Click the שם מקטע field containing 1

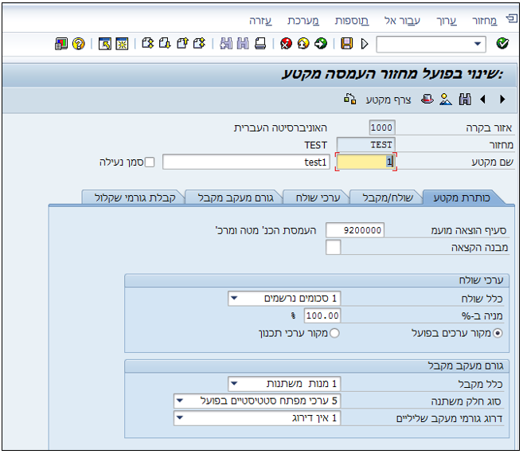(x=366, y=162)
